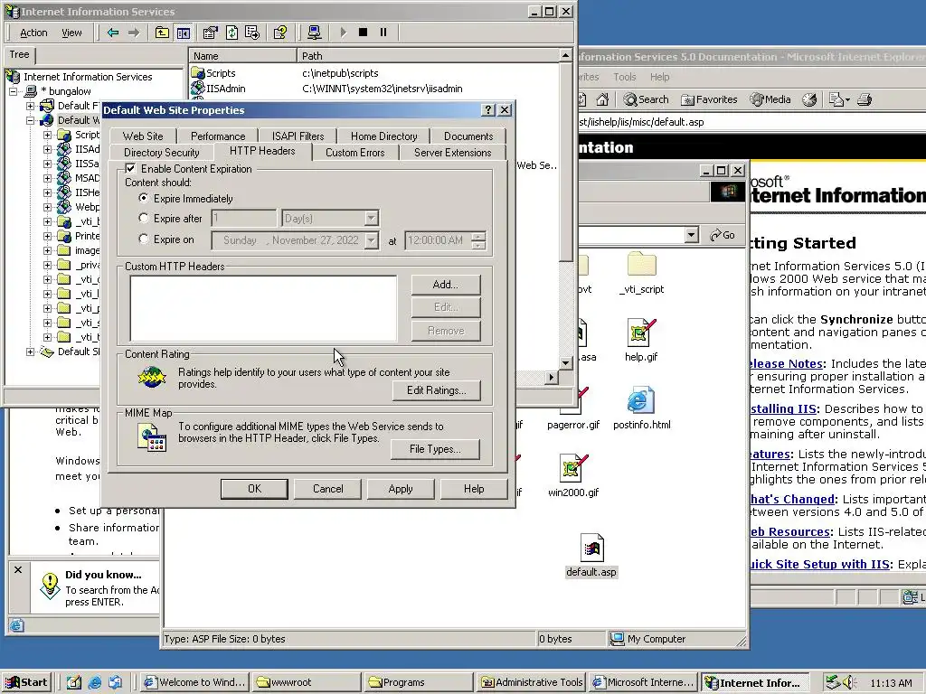The image size is (926, 694).
Task: Click the Back arrow in IIS toolbar
Action: coord(112,33)
